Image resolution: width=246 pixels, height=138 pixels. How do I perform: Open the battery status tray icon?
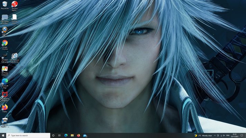(218, 136)
